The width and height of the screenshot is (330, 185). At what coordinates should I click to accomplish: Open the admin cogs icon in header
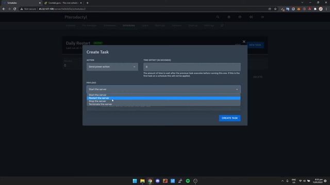point(251,17)
